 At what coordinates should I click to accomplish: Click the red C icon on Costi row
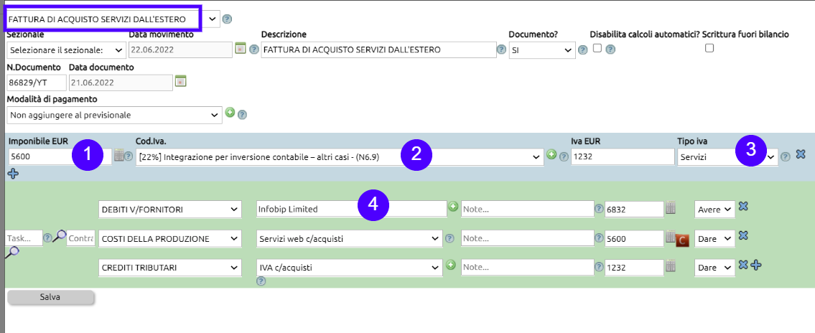click(683, 240)
